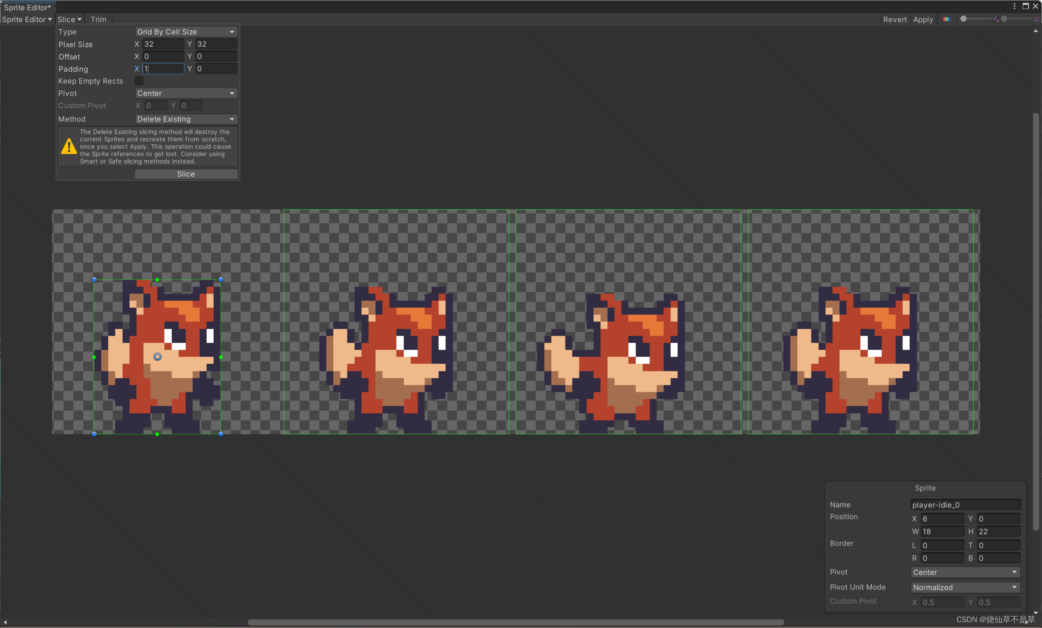Click the bottom-right blue handle of the selected sprite

pos(221,434)
